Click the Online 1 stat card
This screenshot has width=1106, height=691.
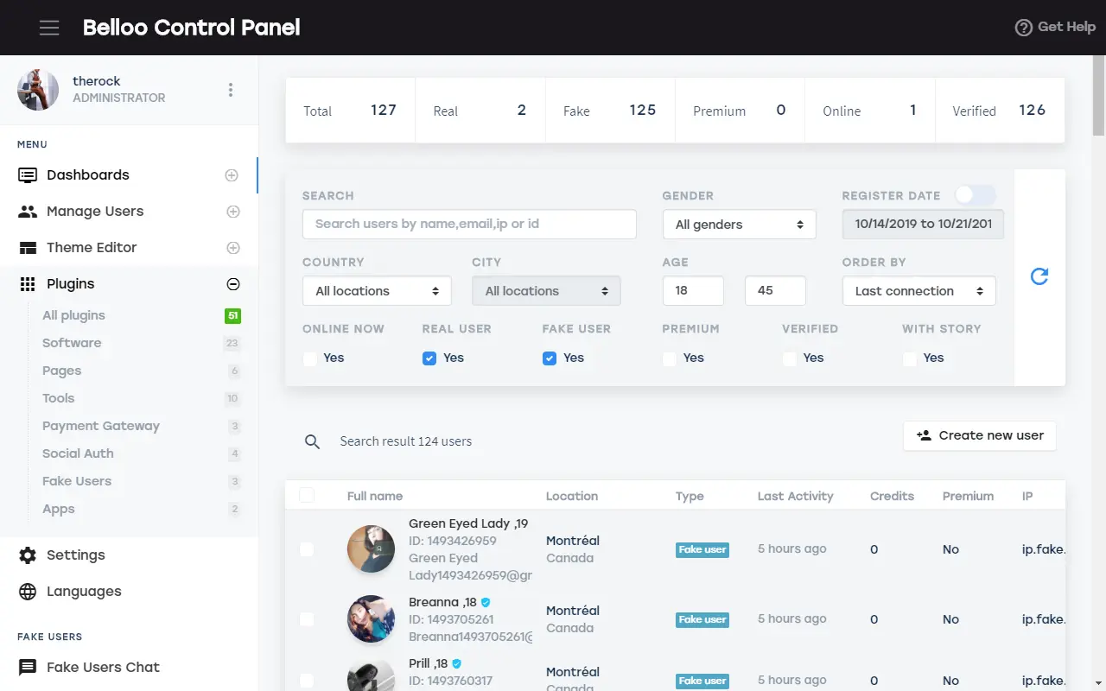(x=870, y=111)
